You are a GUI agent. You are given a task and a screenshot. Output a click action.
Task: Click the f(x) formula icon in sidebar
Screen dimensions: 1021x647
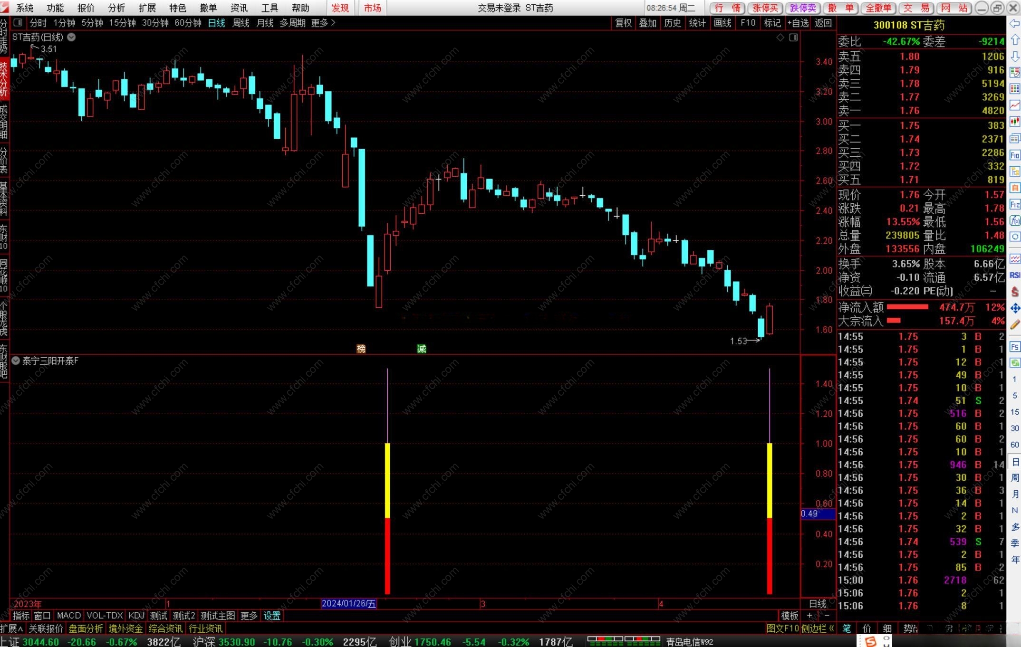1014,220
